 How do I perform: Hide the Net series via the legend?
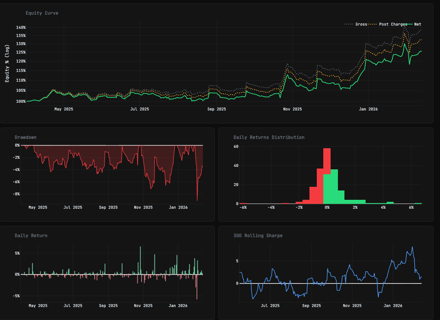coord(417,24)
